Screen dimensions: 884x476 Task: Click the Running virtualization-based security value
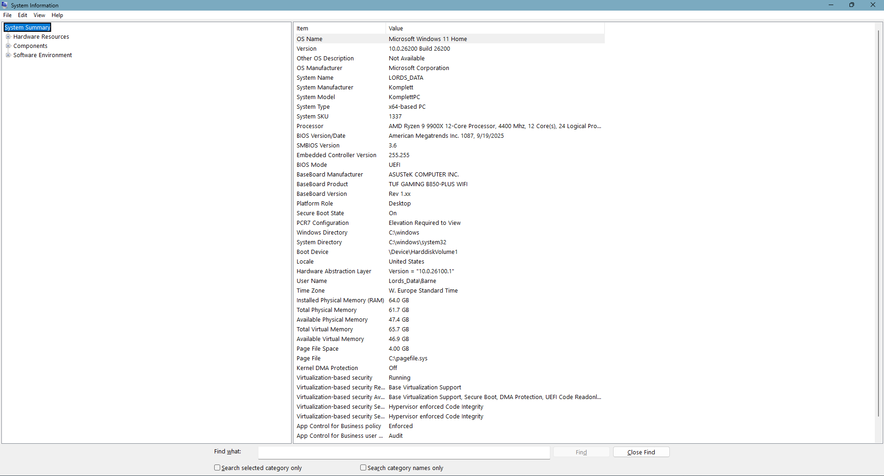tap(399, 378)
